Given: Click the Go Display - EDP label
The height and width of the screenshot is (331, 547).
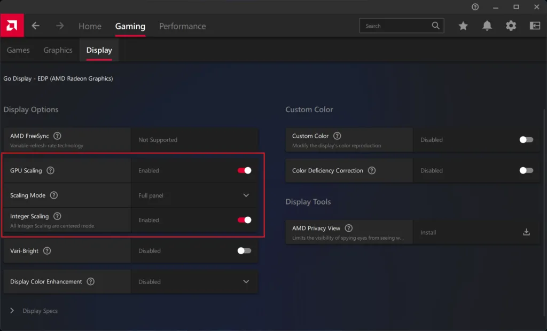Looking at the screenshot, I should click(x=58, y=78).
